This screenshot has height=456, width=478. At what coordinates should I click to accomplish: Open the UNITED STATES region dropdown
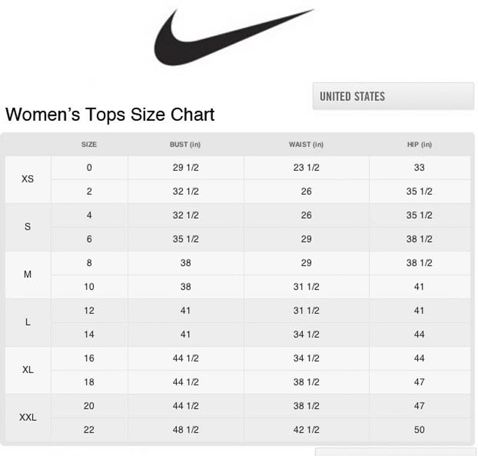click(x=393, y=96)
